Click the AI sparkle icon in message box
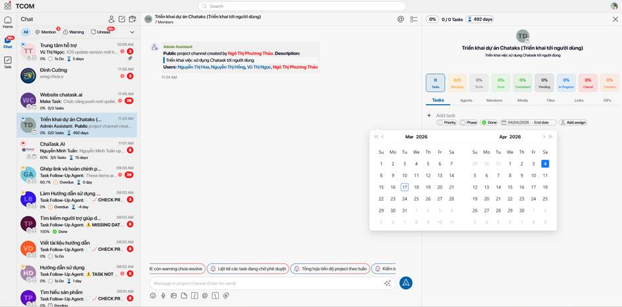 click(387, 283)
